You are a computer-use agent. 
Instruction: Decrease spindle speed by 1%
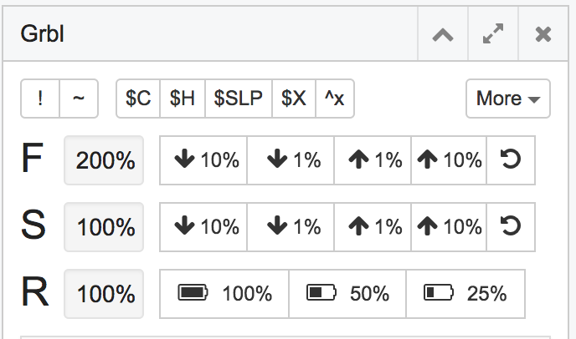pyautogui.click(x=290, y=226)
